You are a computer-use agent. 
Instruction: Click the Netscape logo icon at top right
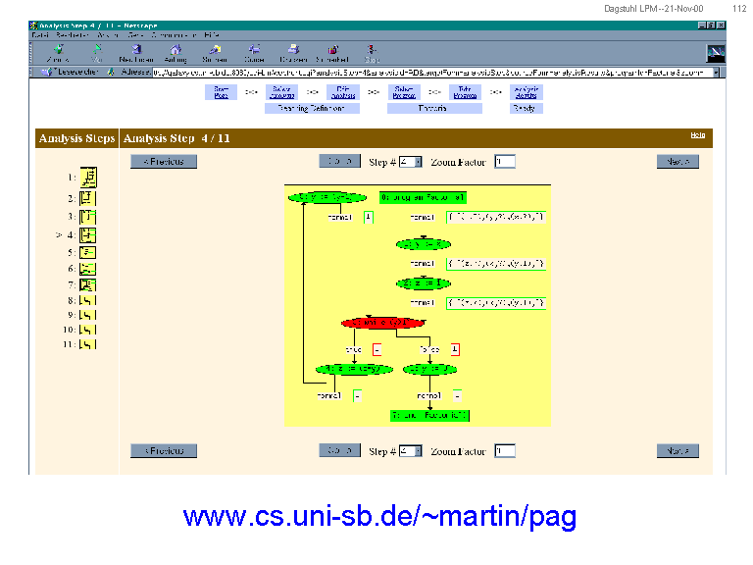click(x=716, y=53)
